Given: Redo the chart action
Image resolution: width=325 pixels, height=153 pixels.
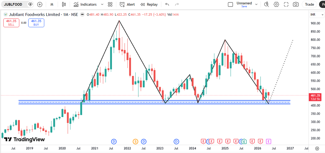Looking at the screenshot, I should (177, 4).
